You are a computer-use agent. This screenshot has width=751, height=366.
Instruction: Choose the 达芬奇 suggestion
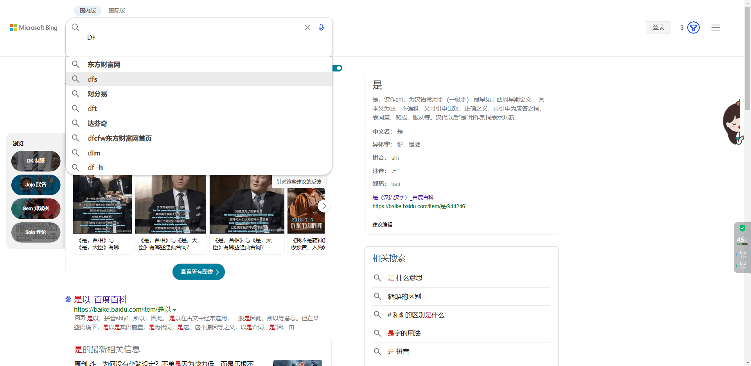(199, 123)
